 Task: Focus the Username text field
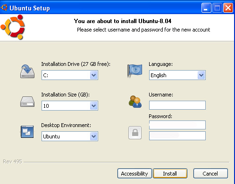pos(177,105)
